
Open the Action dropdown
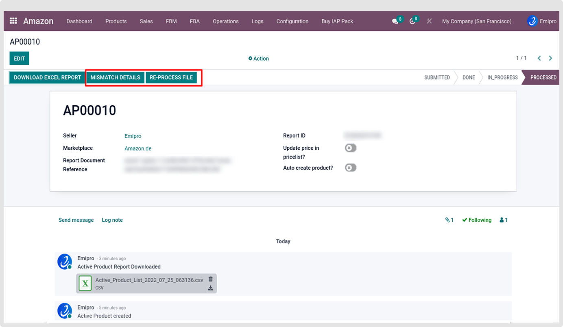point(259,59)
